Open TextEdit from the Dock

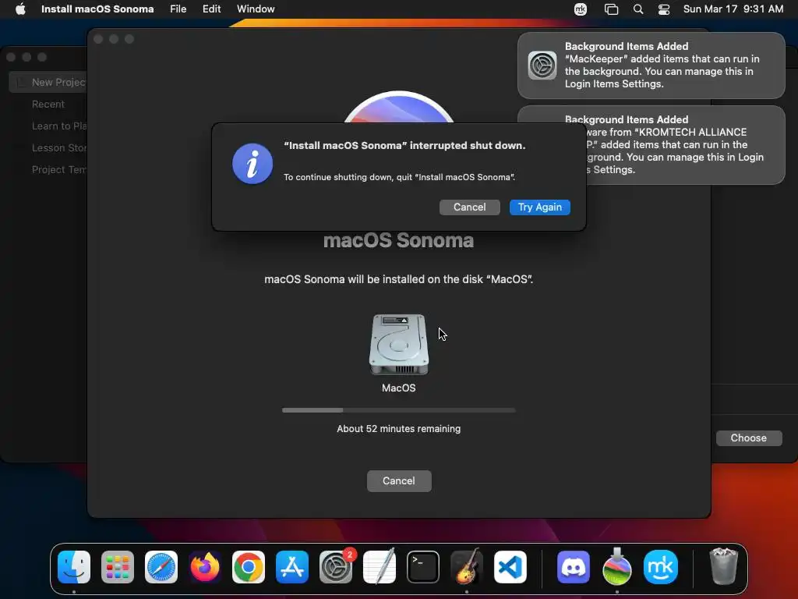coord(380,567)
